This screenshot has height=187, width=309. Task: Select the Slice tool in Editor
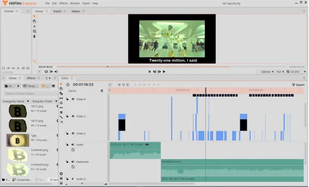click(61, 93)
